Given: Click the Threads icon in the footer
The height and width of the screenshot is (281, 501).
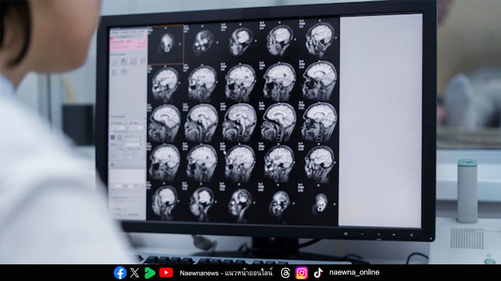Looking at the screenshot, I should pyautogui.click(x=285, y=273).
